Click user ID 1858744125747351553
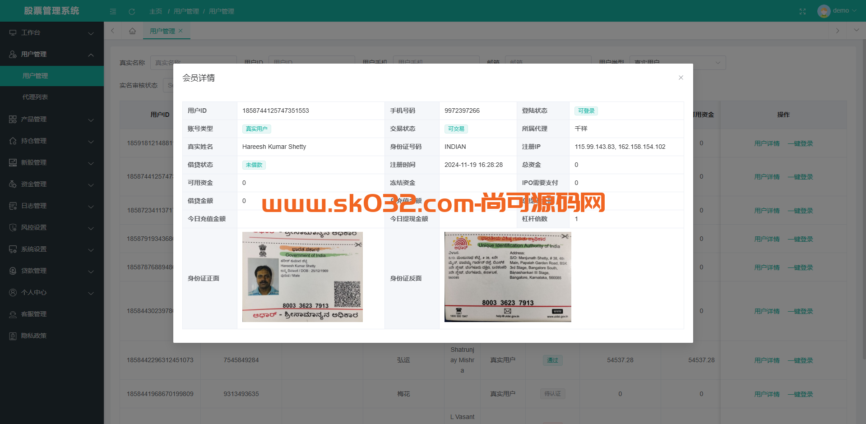The image size is (866, 424). pyautogui.click(x=276, y=111)
